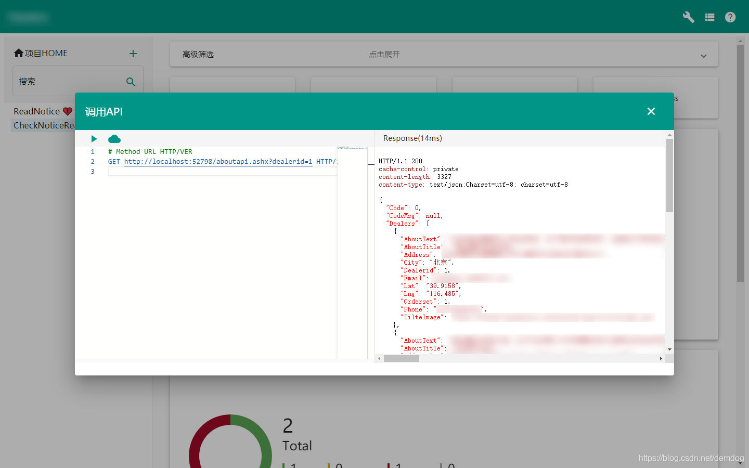
Task: Click the 项目HOME home icon
Action: click(x=19, y=53)
